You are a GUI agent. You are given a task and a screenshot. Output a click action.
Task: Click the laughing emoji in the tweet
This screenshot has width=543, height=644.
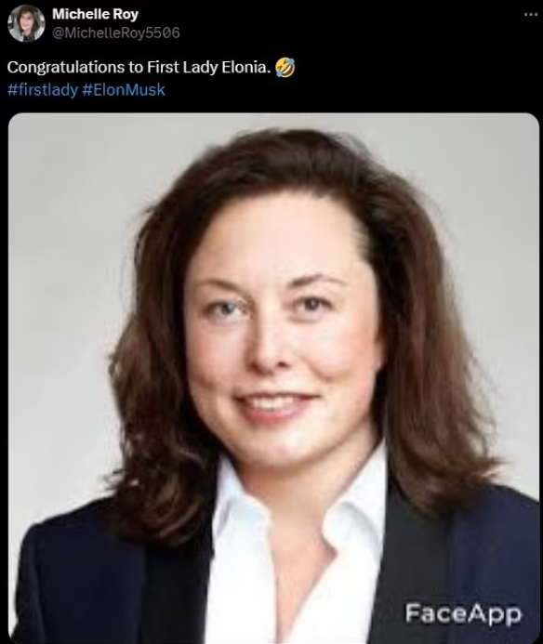tap(285, 67)
